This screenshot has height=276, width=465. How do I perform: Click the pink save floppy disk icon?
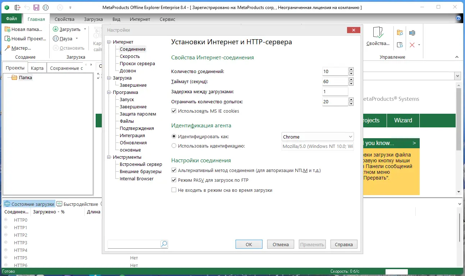pos(36,7)
